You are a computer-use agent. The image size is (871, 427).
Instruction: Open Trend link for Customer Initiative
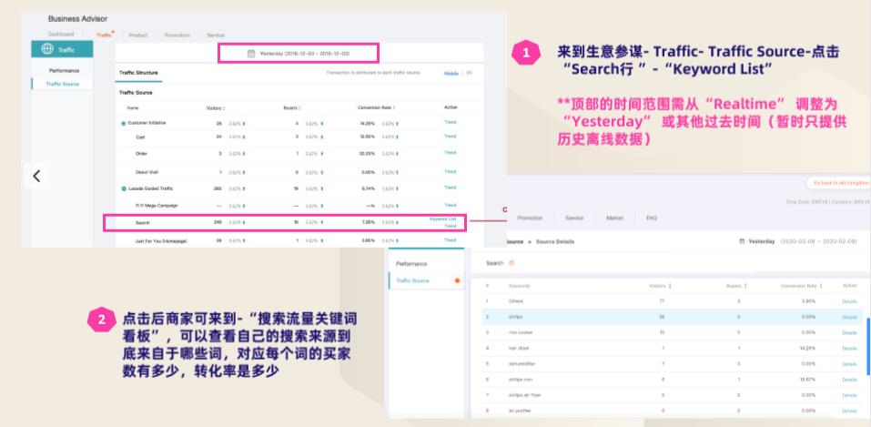(450, 122)
